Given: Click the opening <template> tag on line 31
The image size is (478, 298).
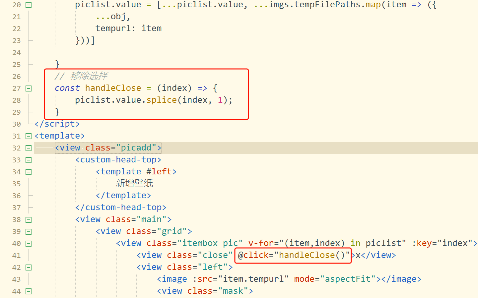Looking at the screenshot, I should [x=60, y=136].
